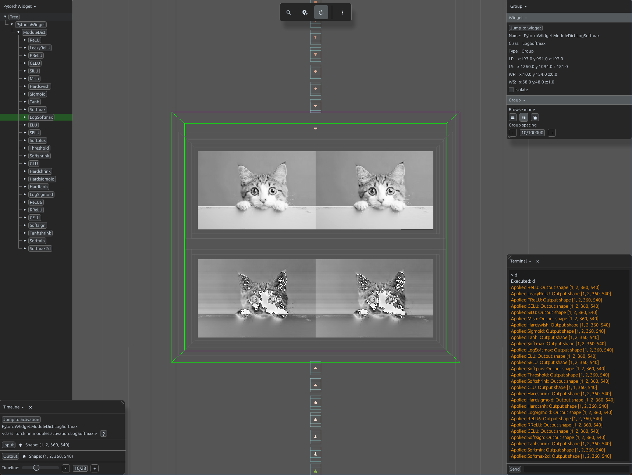Click the layers icon beside Input shape
The height and width of the screenshot is (475, 632).
21,445
